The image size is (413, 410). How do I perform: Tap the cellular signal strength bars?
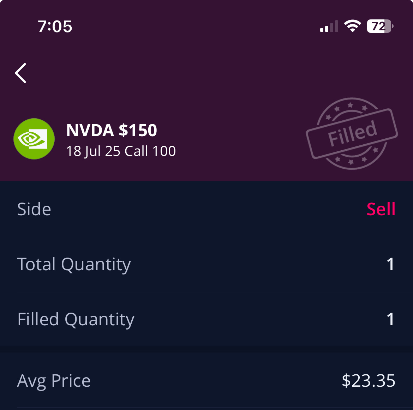pos(329,26)
